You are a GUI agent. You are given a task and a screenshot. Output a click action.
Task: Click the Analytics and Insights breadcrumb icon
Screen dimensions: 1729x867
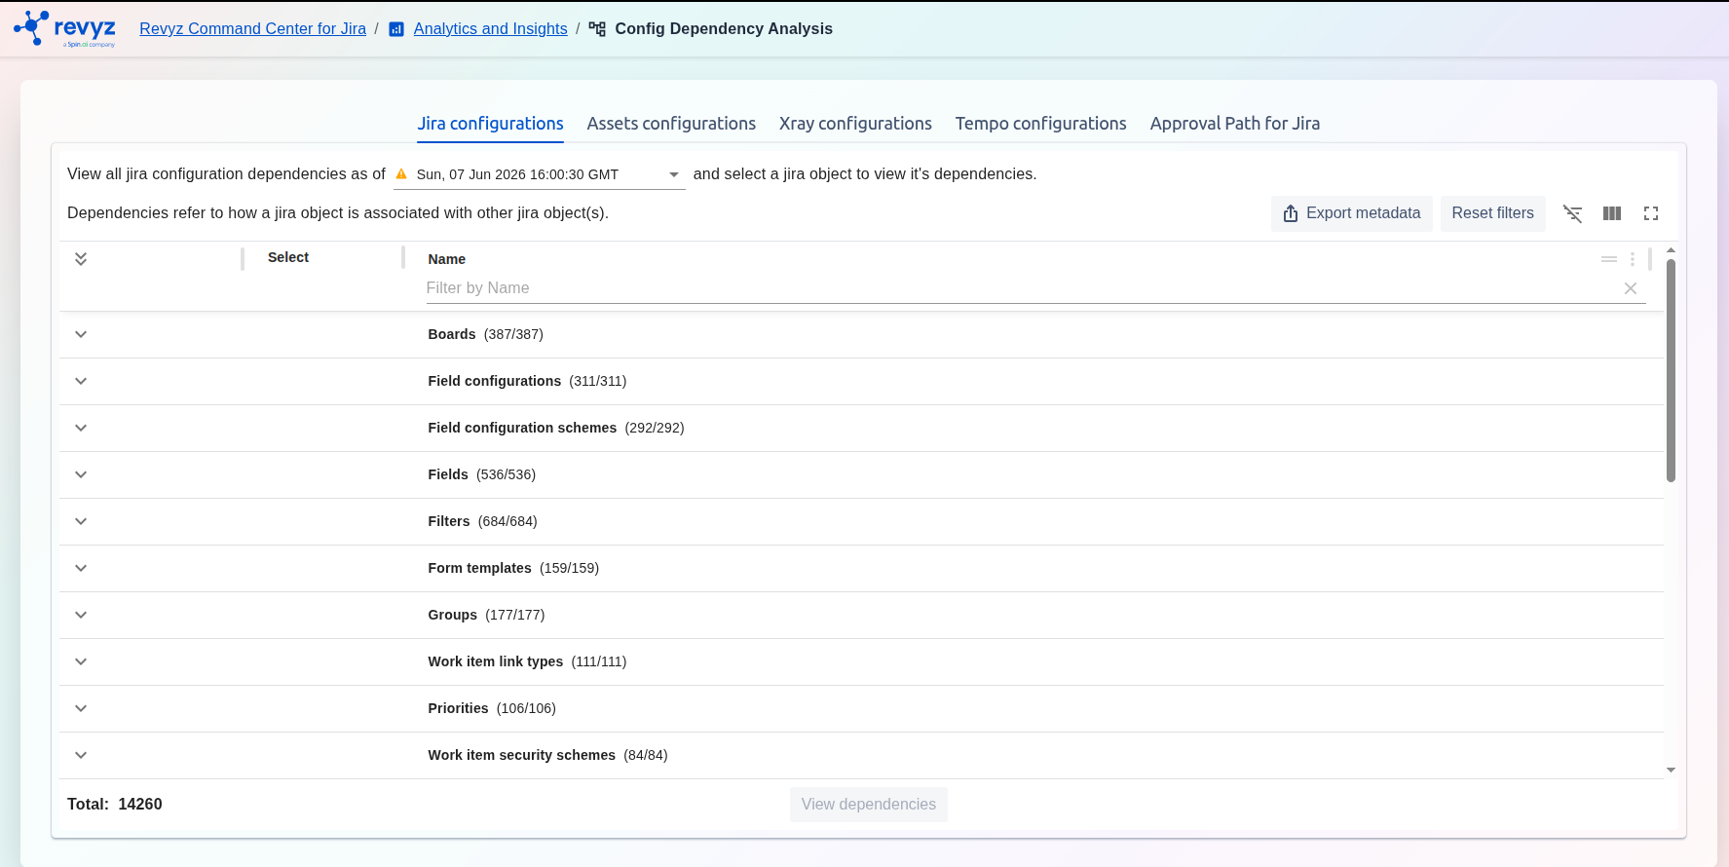tap(396, 29)
